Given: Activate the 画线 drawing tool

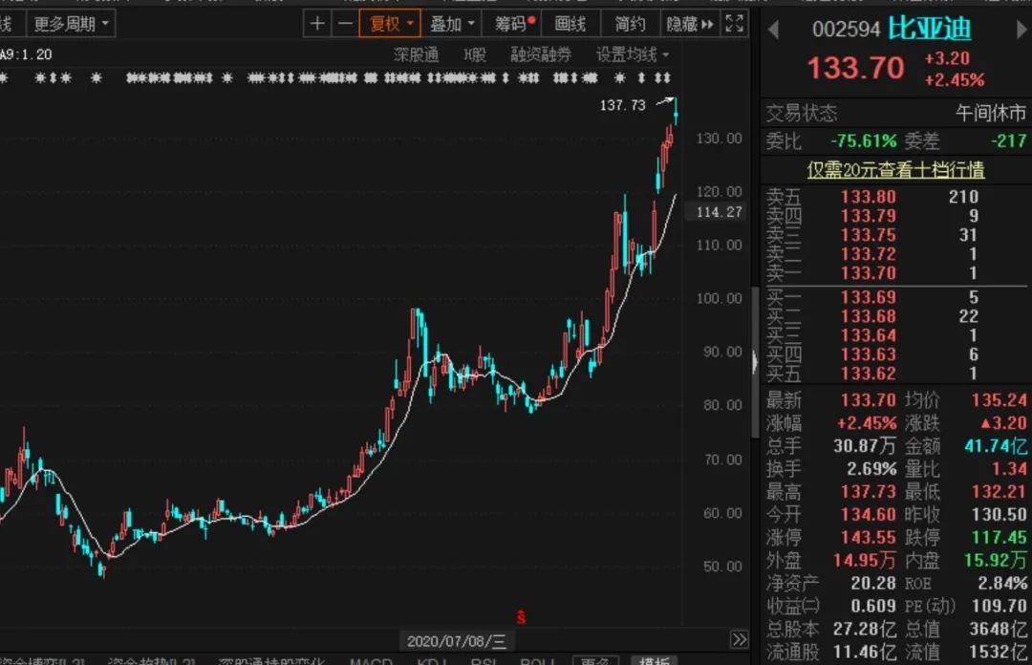Looking at the screenshot, I should (570, 24).
